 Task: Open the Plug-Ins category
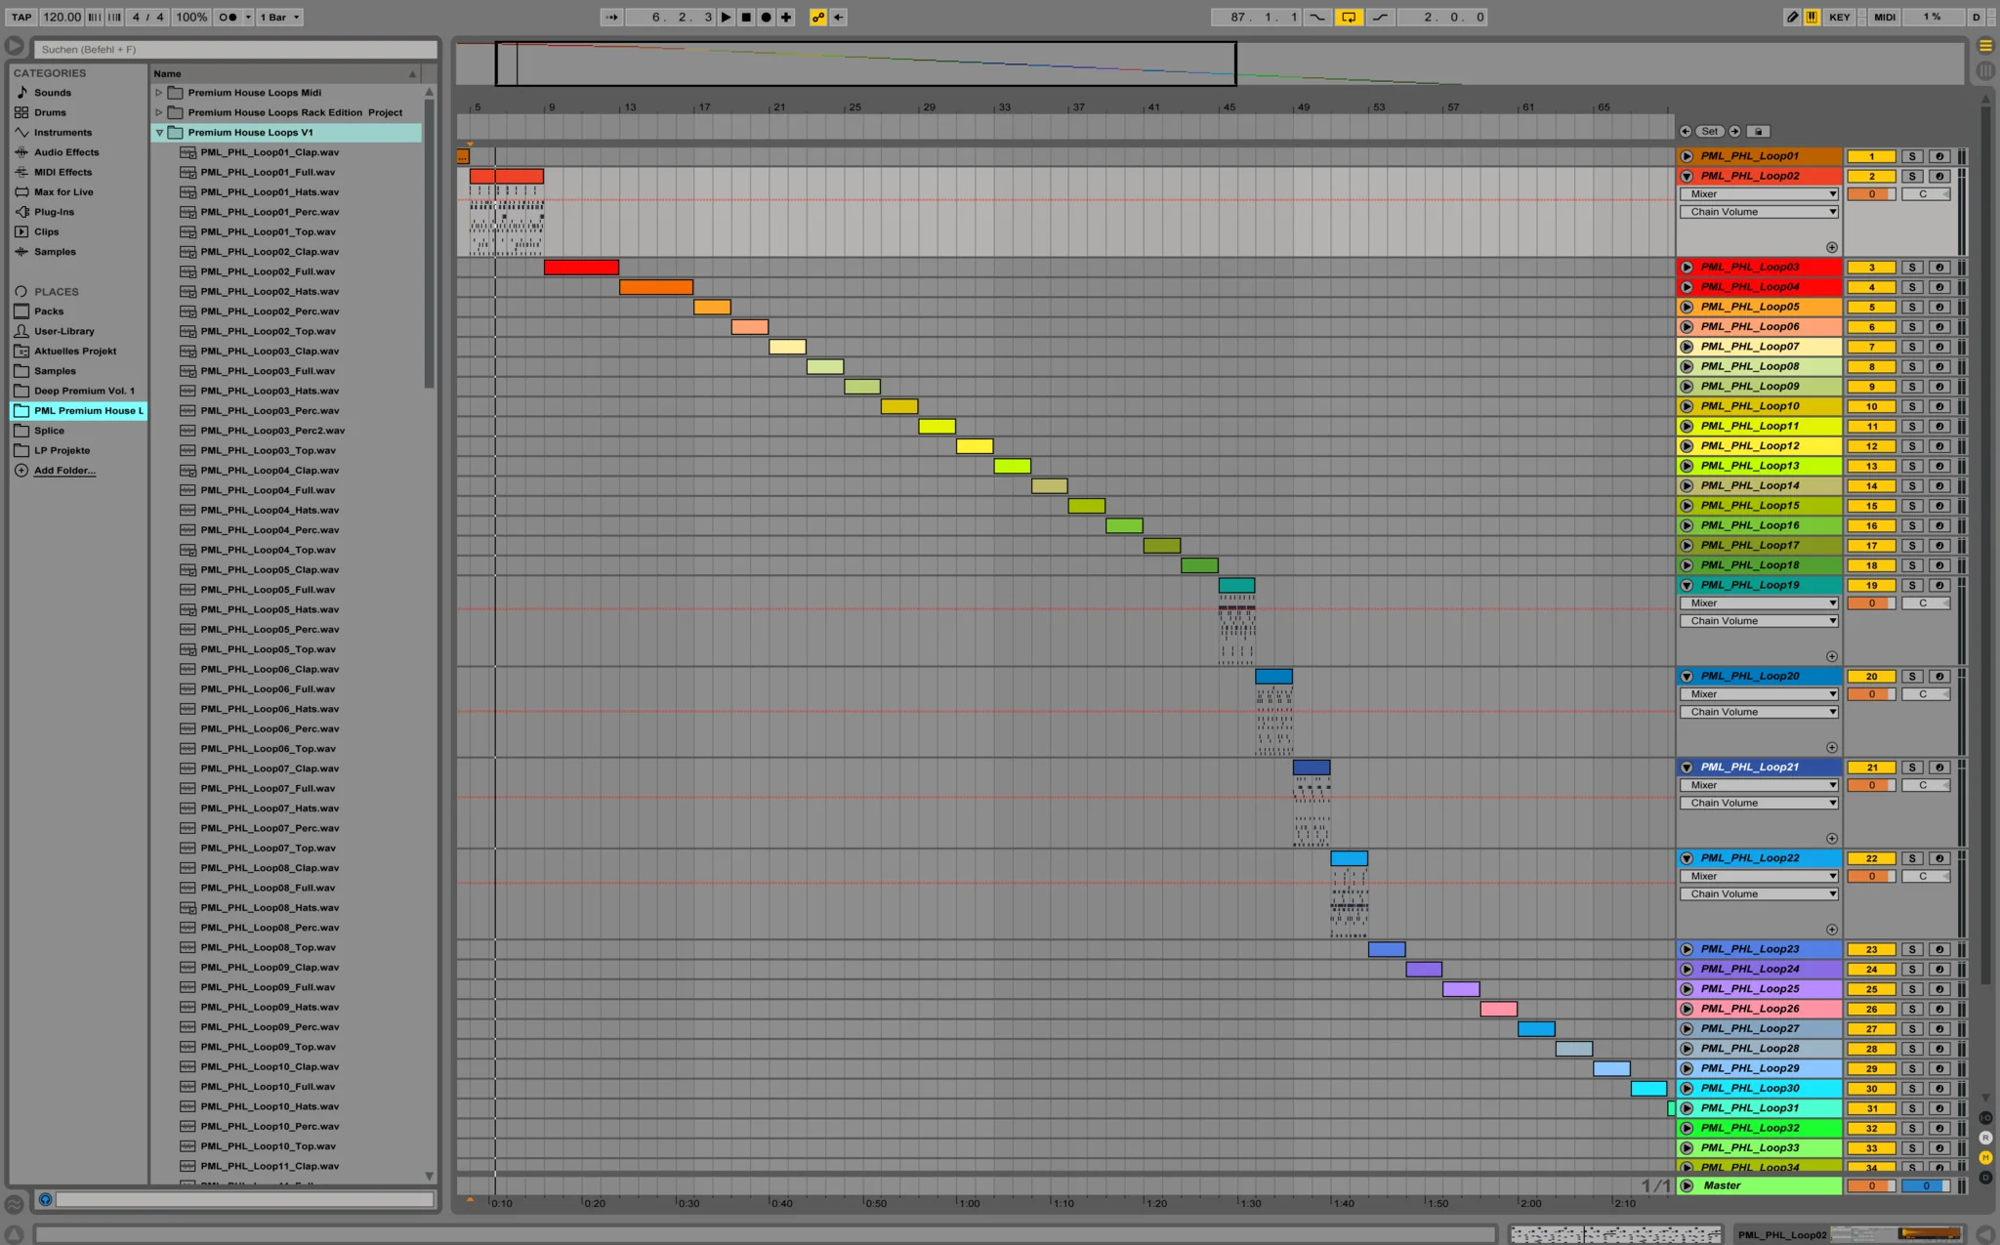pos(54,212)
